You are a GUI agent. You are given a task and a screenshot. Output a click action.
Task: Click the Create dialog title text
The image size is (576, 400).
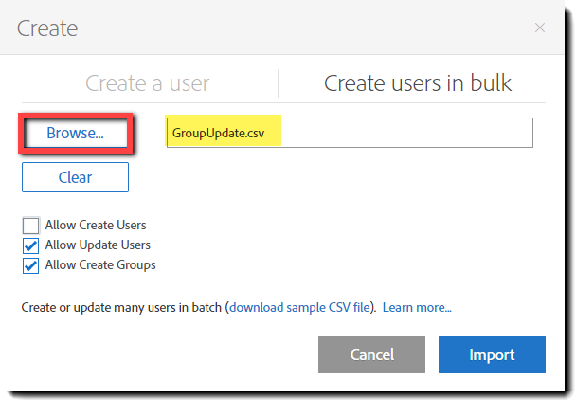(47, 27)
